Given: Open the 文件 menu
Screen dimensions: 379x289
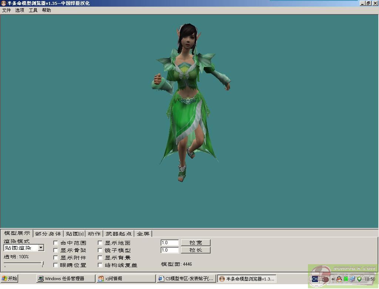Looking at the screenshot, I should click(7, 10).
